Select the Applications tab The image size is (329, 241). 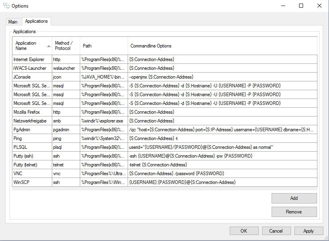[x=36, y=22]
